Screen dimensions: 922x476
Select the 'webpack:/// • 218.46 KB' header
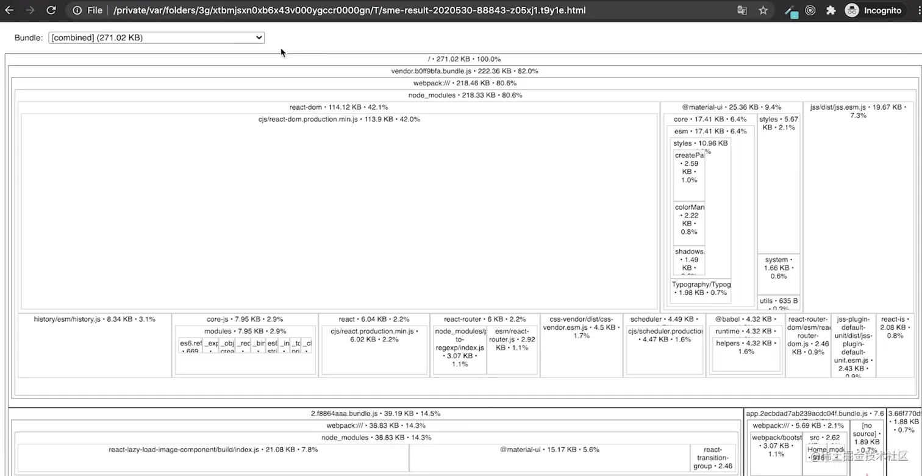point(465,83)
